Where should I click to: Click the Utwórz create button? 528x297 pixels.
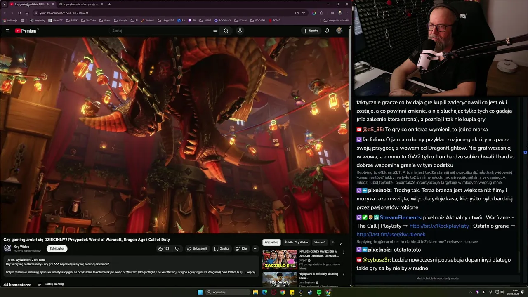coord(311,31)
